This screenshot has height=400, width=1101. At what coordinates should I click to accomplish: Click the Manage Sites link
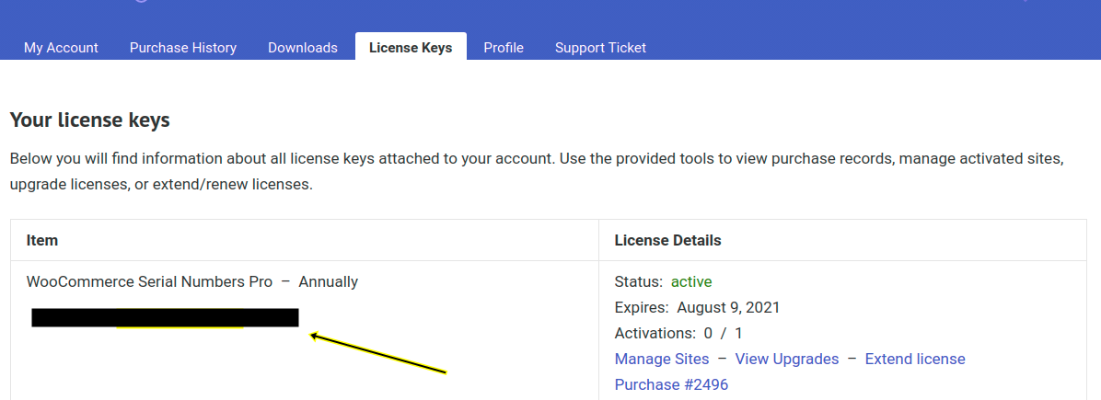662,360
